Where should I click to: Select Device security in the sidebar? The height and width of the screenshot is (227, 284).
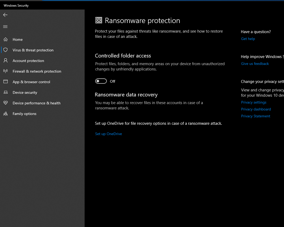click(25, 92)
